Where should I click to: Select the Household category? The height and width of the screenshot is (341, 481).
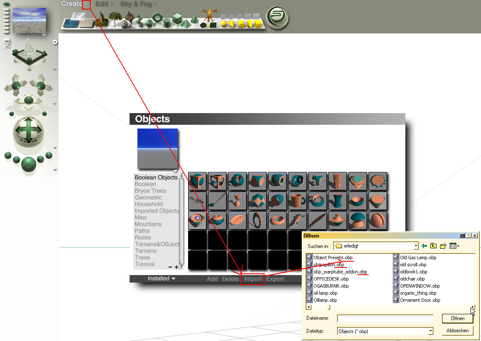(148, 204)
